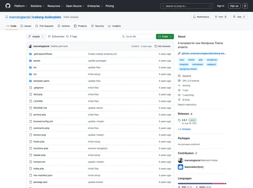The image size is (253, 188).
Task: Star the iceberg-boilerplate repository
Action: point(239,17)
